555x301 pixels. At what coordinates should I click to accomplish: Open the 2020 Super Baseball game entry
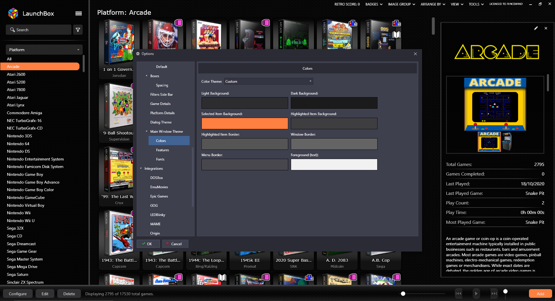(x=293, y=260)
